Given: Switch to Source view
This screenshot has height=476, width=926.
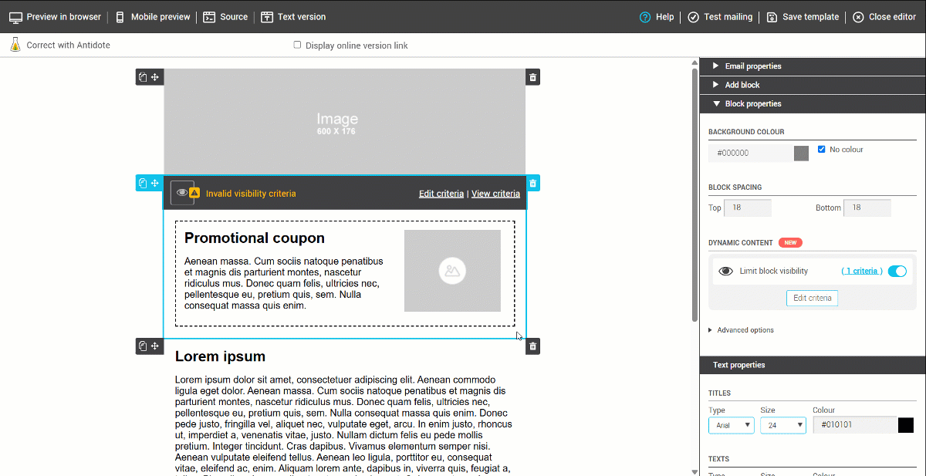Looking at the screenshot, I should click(225, 17).
